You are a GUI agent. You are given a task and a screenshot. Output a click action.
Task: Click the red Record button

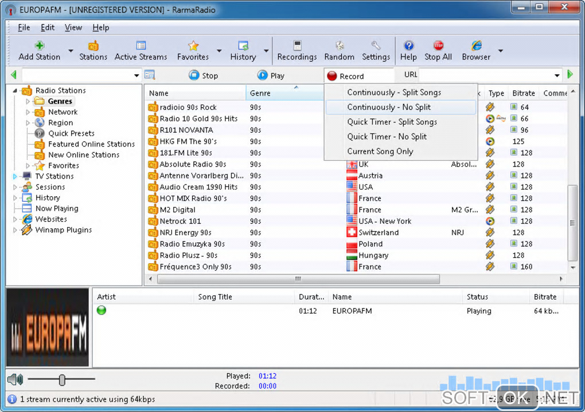click(345, 76)
